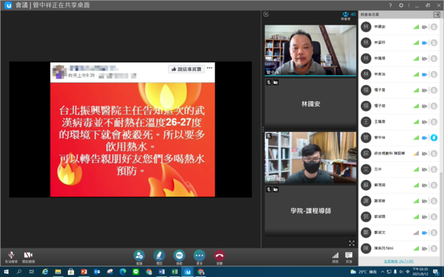Click the pop-out icon above video tiles
The image size is (444, 277).
[x=266, y=14]
